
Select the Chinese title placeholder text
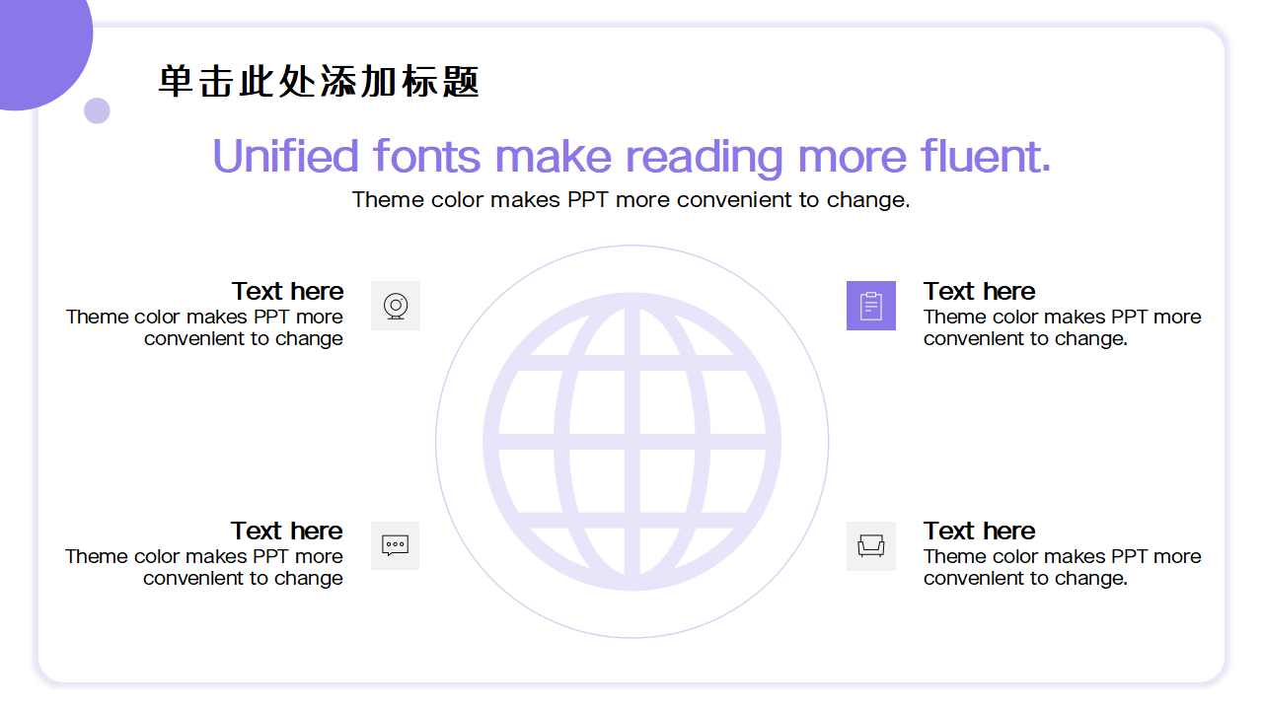(x=319, y=82)
